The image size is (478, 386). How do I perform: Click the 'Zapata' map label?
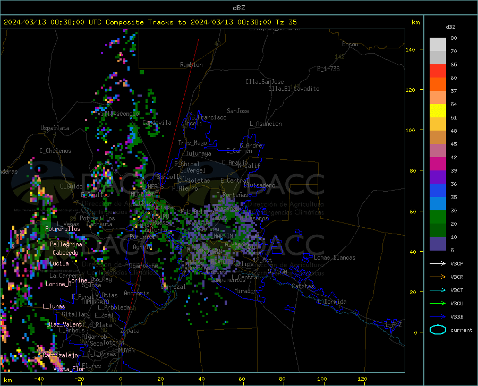130,331
